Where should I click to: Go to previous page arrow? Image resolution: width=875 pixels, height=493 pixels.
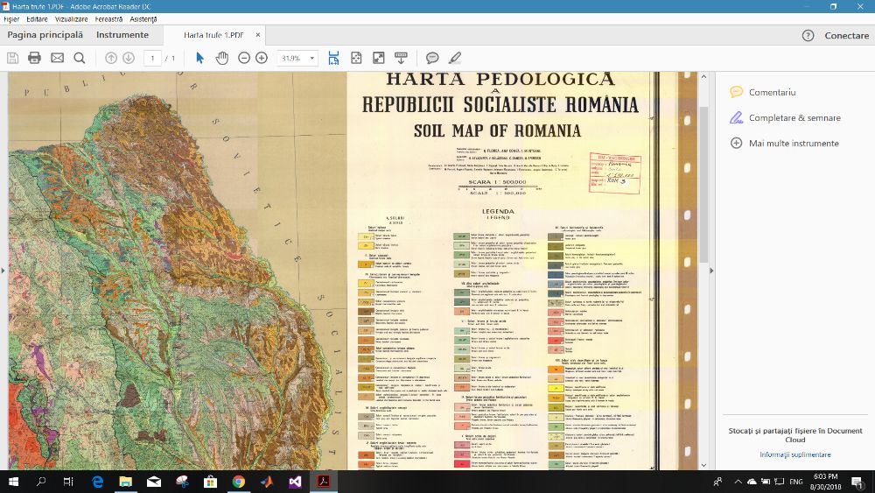tap(111, 58)
